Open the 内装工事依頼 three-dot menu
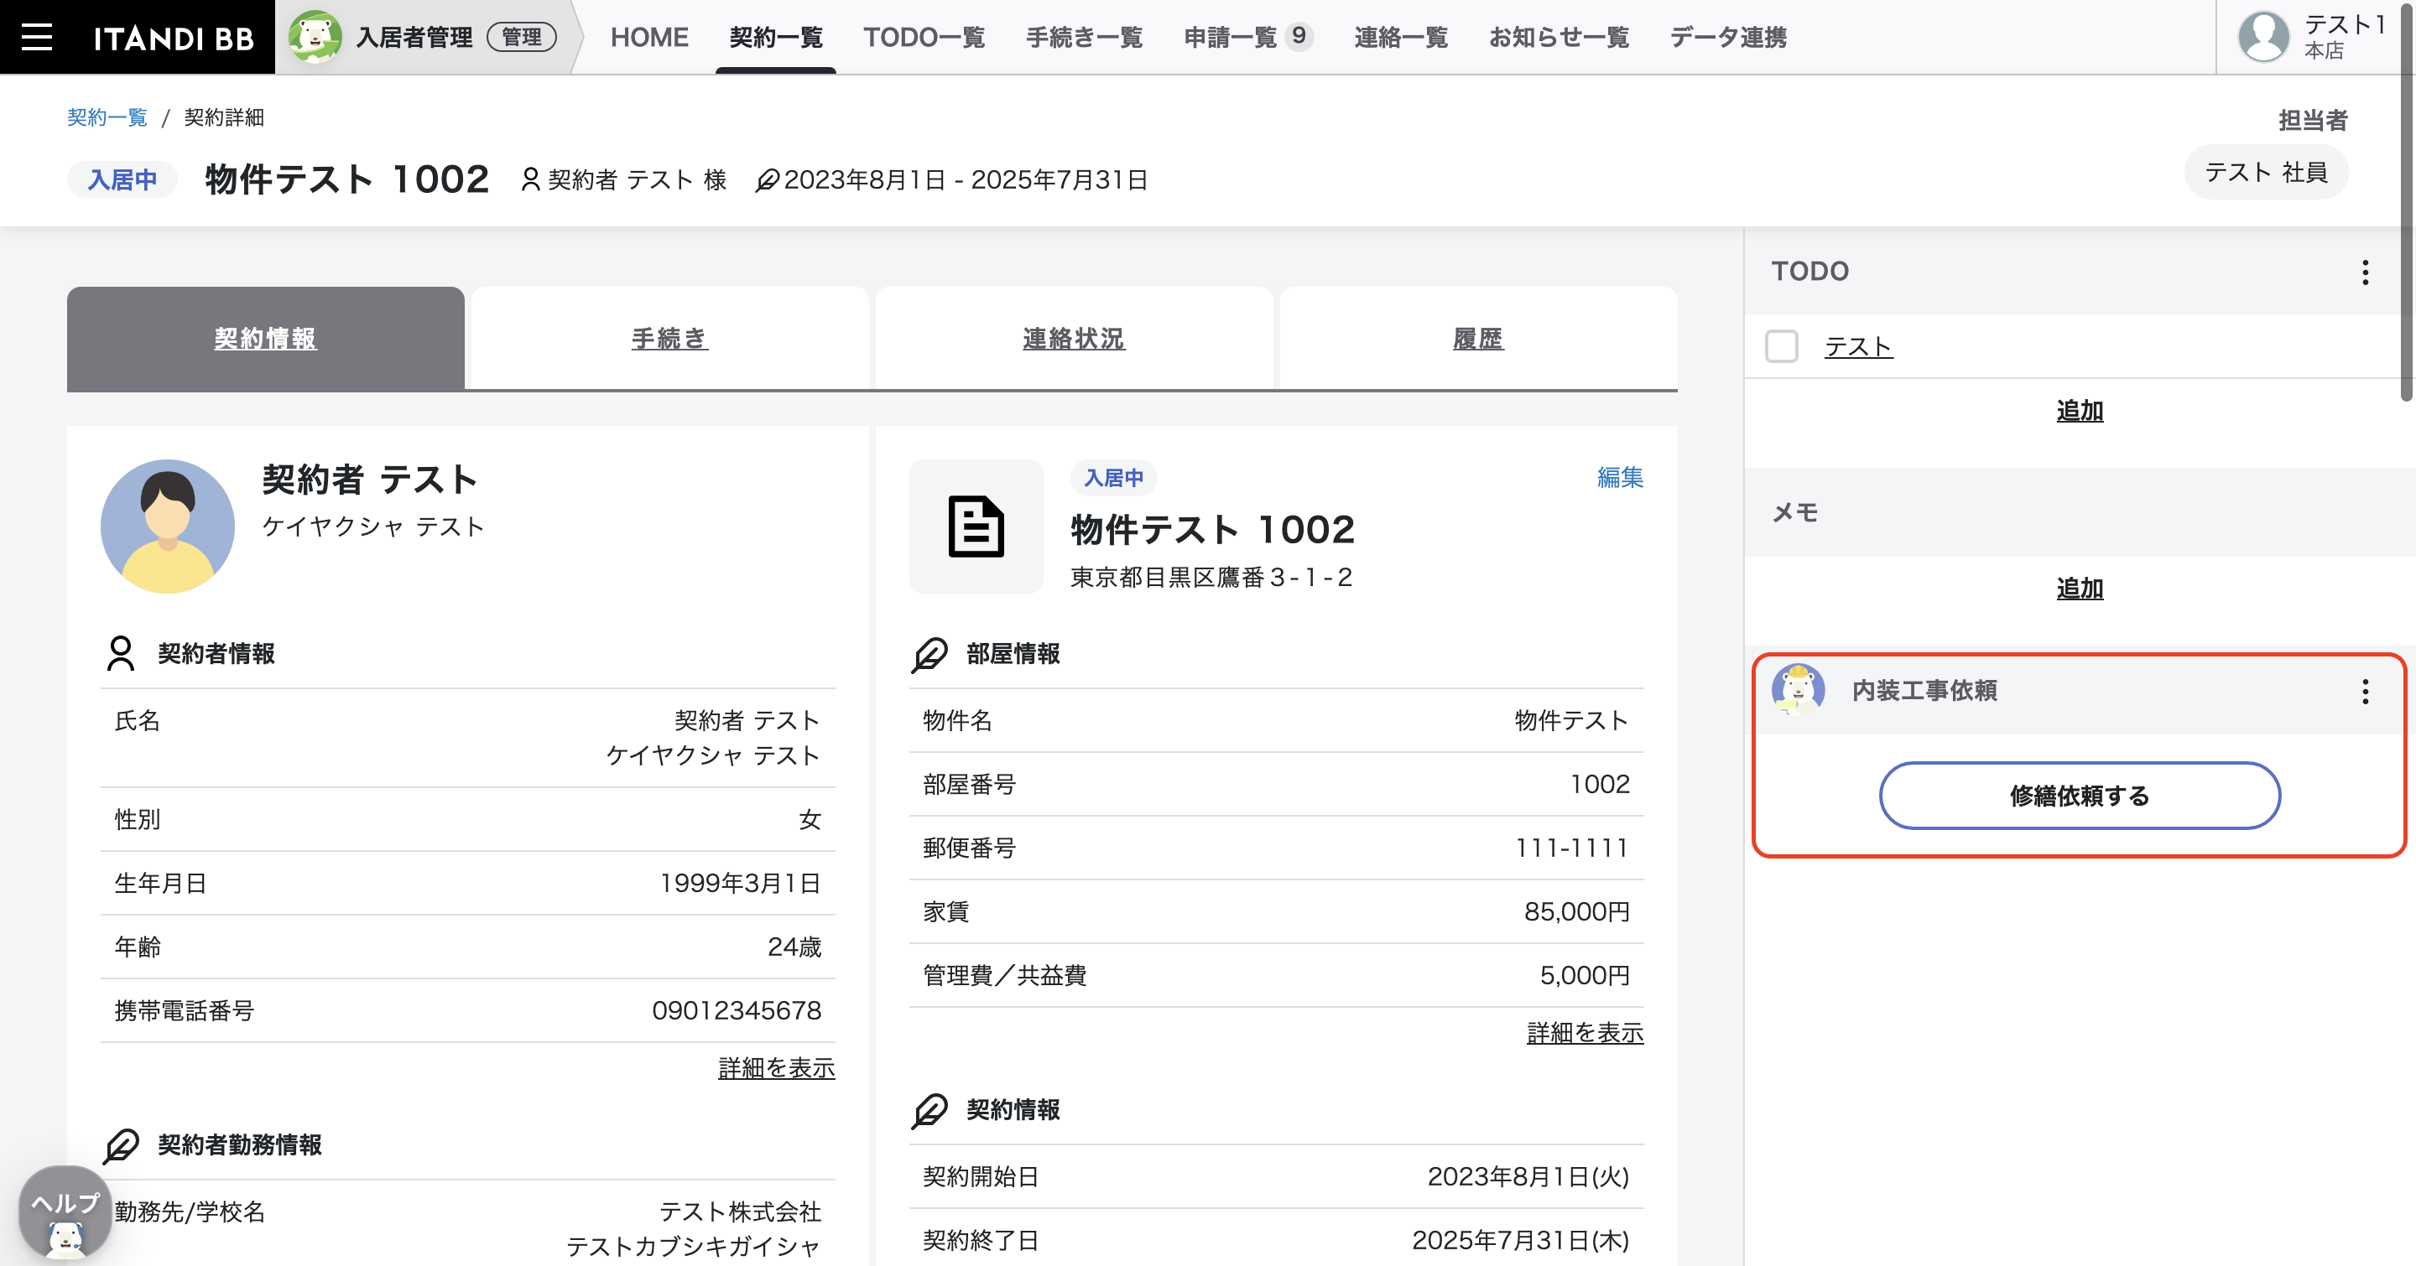The height and width of the screenshot is (1266, 2416). pos(2365,691)
